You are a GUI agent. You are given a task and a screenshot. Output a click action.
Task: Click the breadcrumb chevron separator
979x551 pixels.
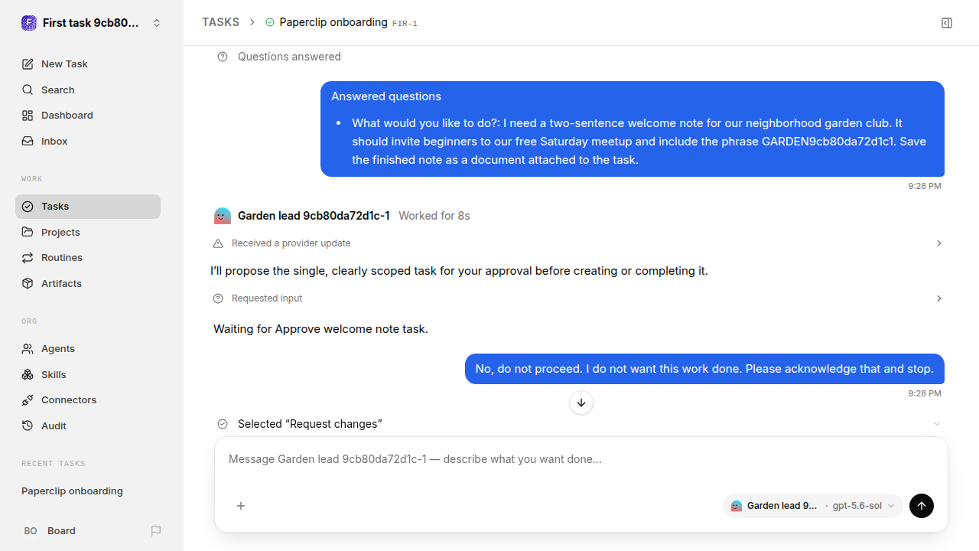252,23
